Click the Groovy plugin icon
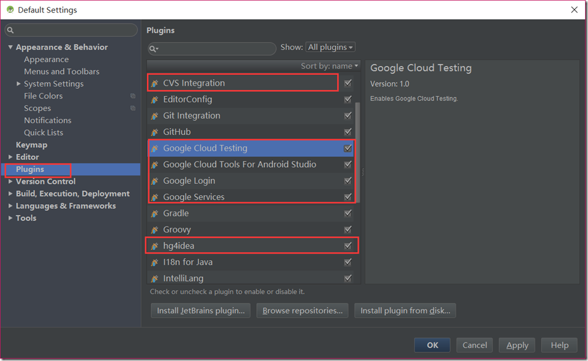588x361 pixels. (x=155, y=229)
